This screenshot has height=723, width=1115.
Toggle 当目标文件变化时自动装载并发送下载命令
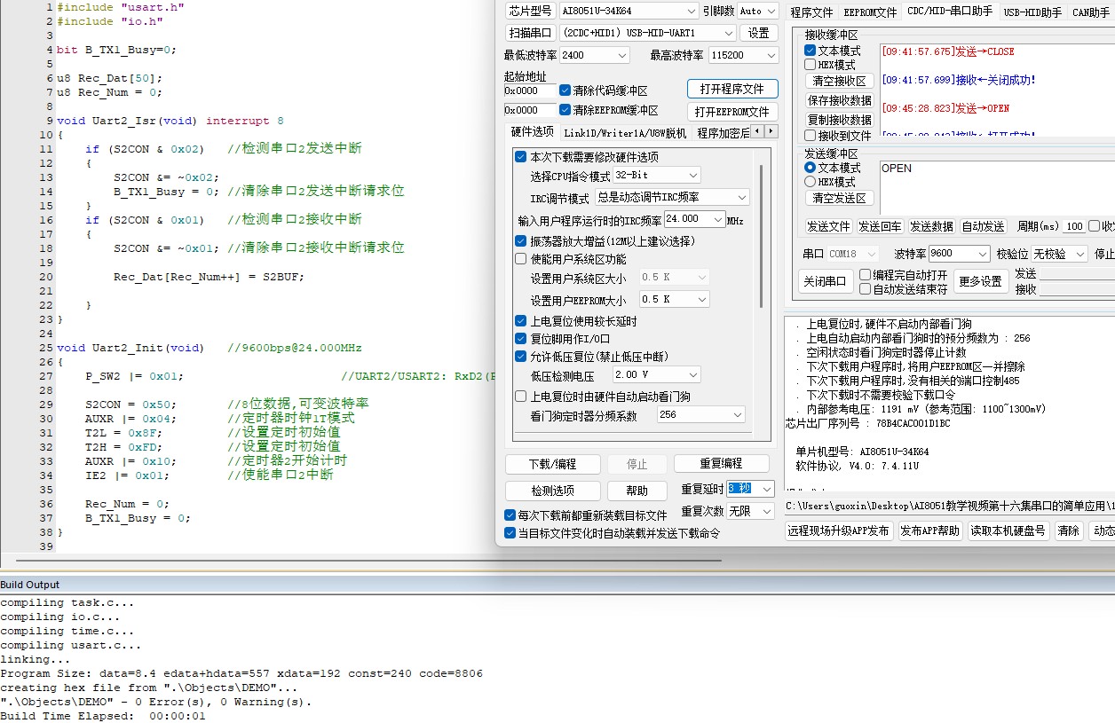[510, 533]
